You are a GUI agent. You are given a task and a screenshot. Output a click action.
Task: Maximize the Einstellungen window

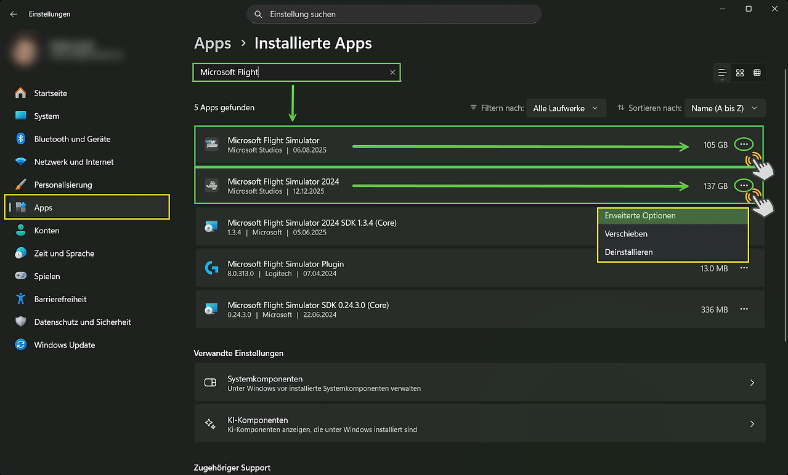point(749,9)
